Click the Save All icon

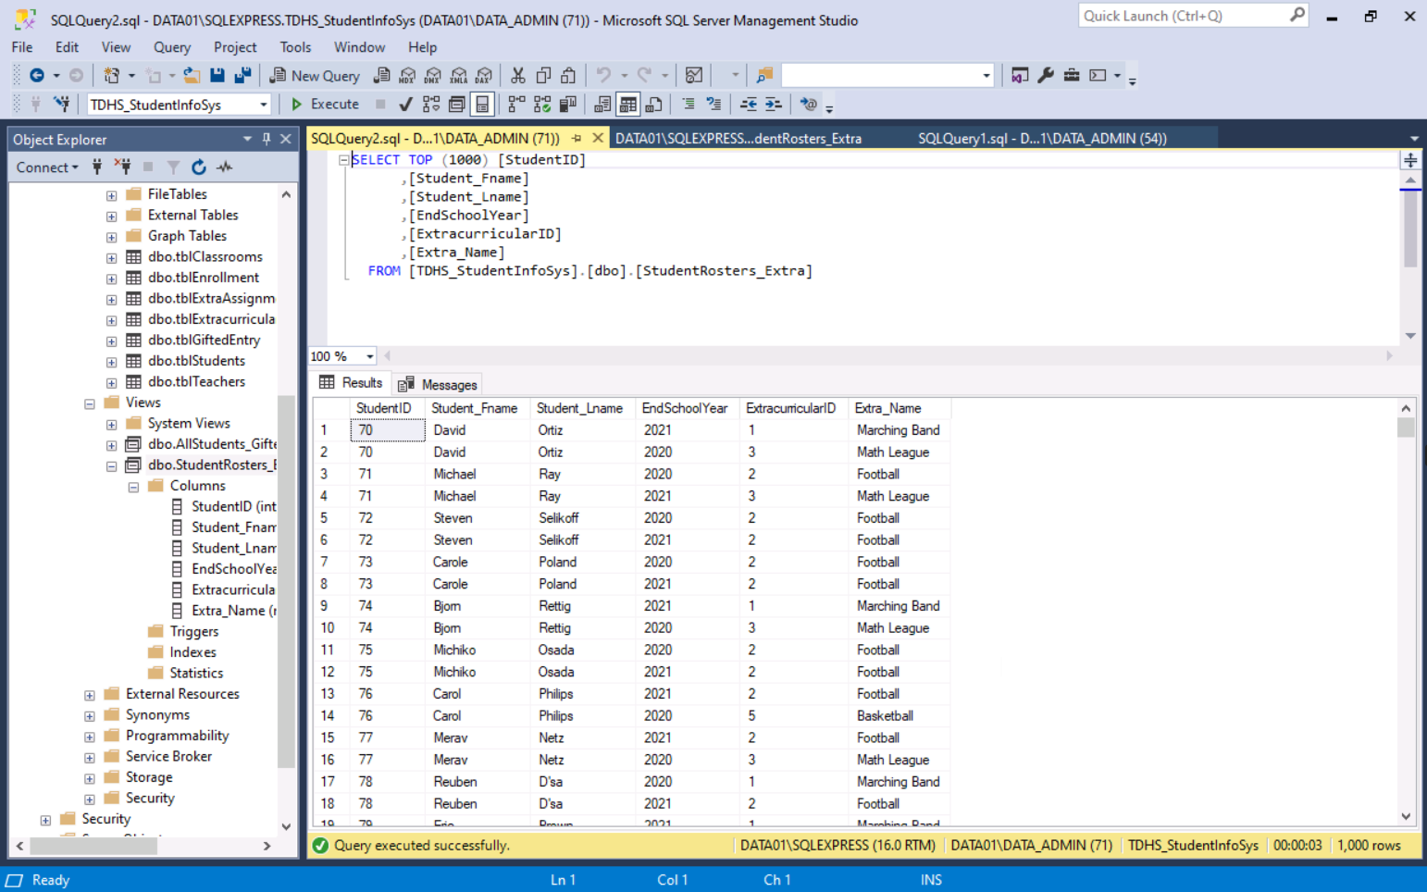pos(243,75)
